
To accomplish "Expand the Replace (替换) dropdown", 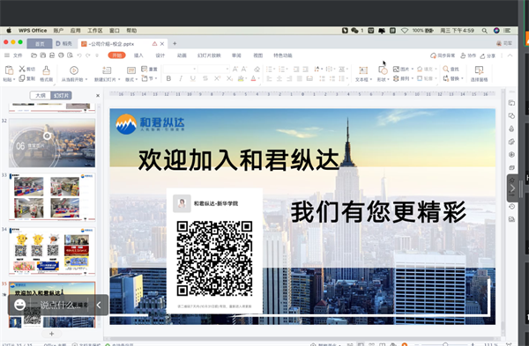I will (x=462, y=78).
